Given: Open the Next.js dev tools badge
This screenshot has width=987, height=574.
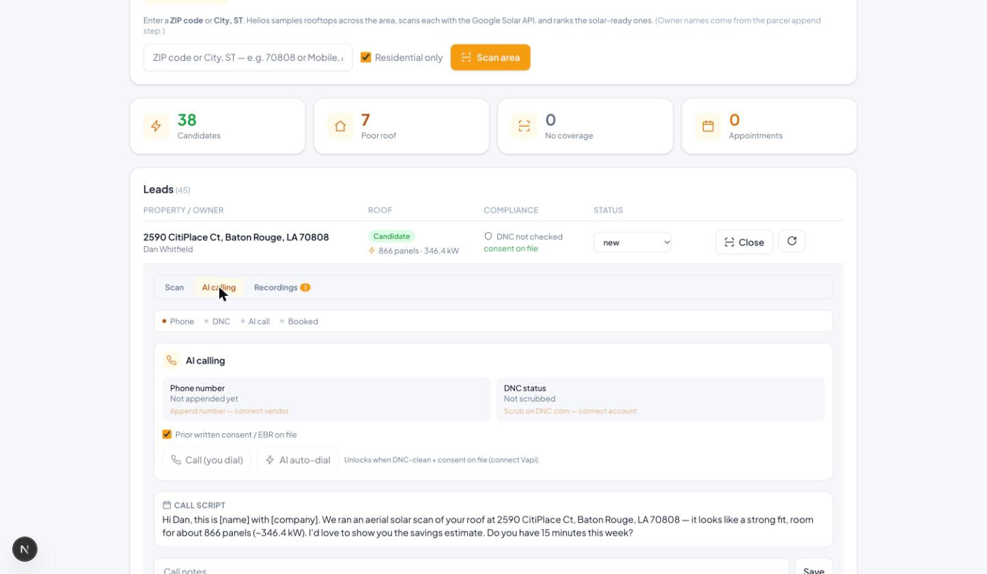Looking at the screenshot, I should tap(25, 549).
